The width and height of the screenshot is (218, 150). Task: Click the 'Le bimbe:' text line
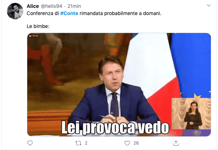[x=38, y=26]
